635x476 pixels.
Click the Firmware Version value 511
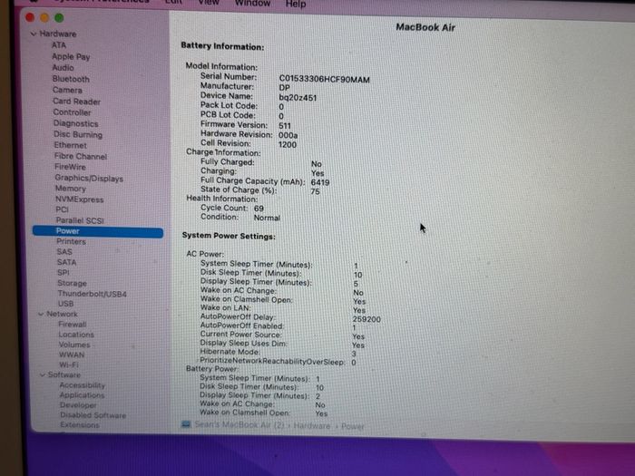[285, 126]
